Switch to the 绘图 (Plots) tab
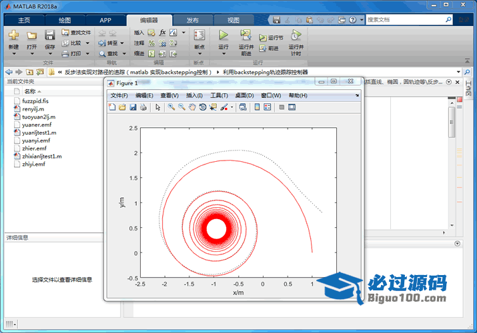The image size is (477, 333). coord(65,21)
